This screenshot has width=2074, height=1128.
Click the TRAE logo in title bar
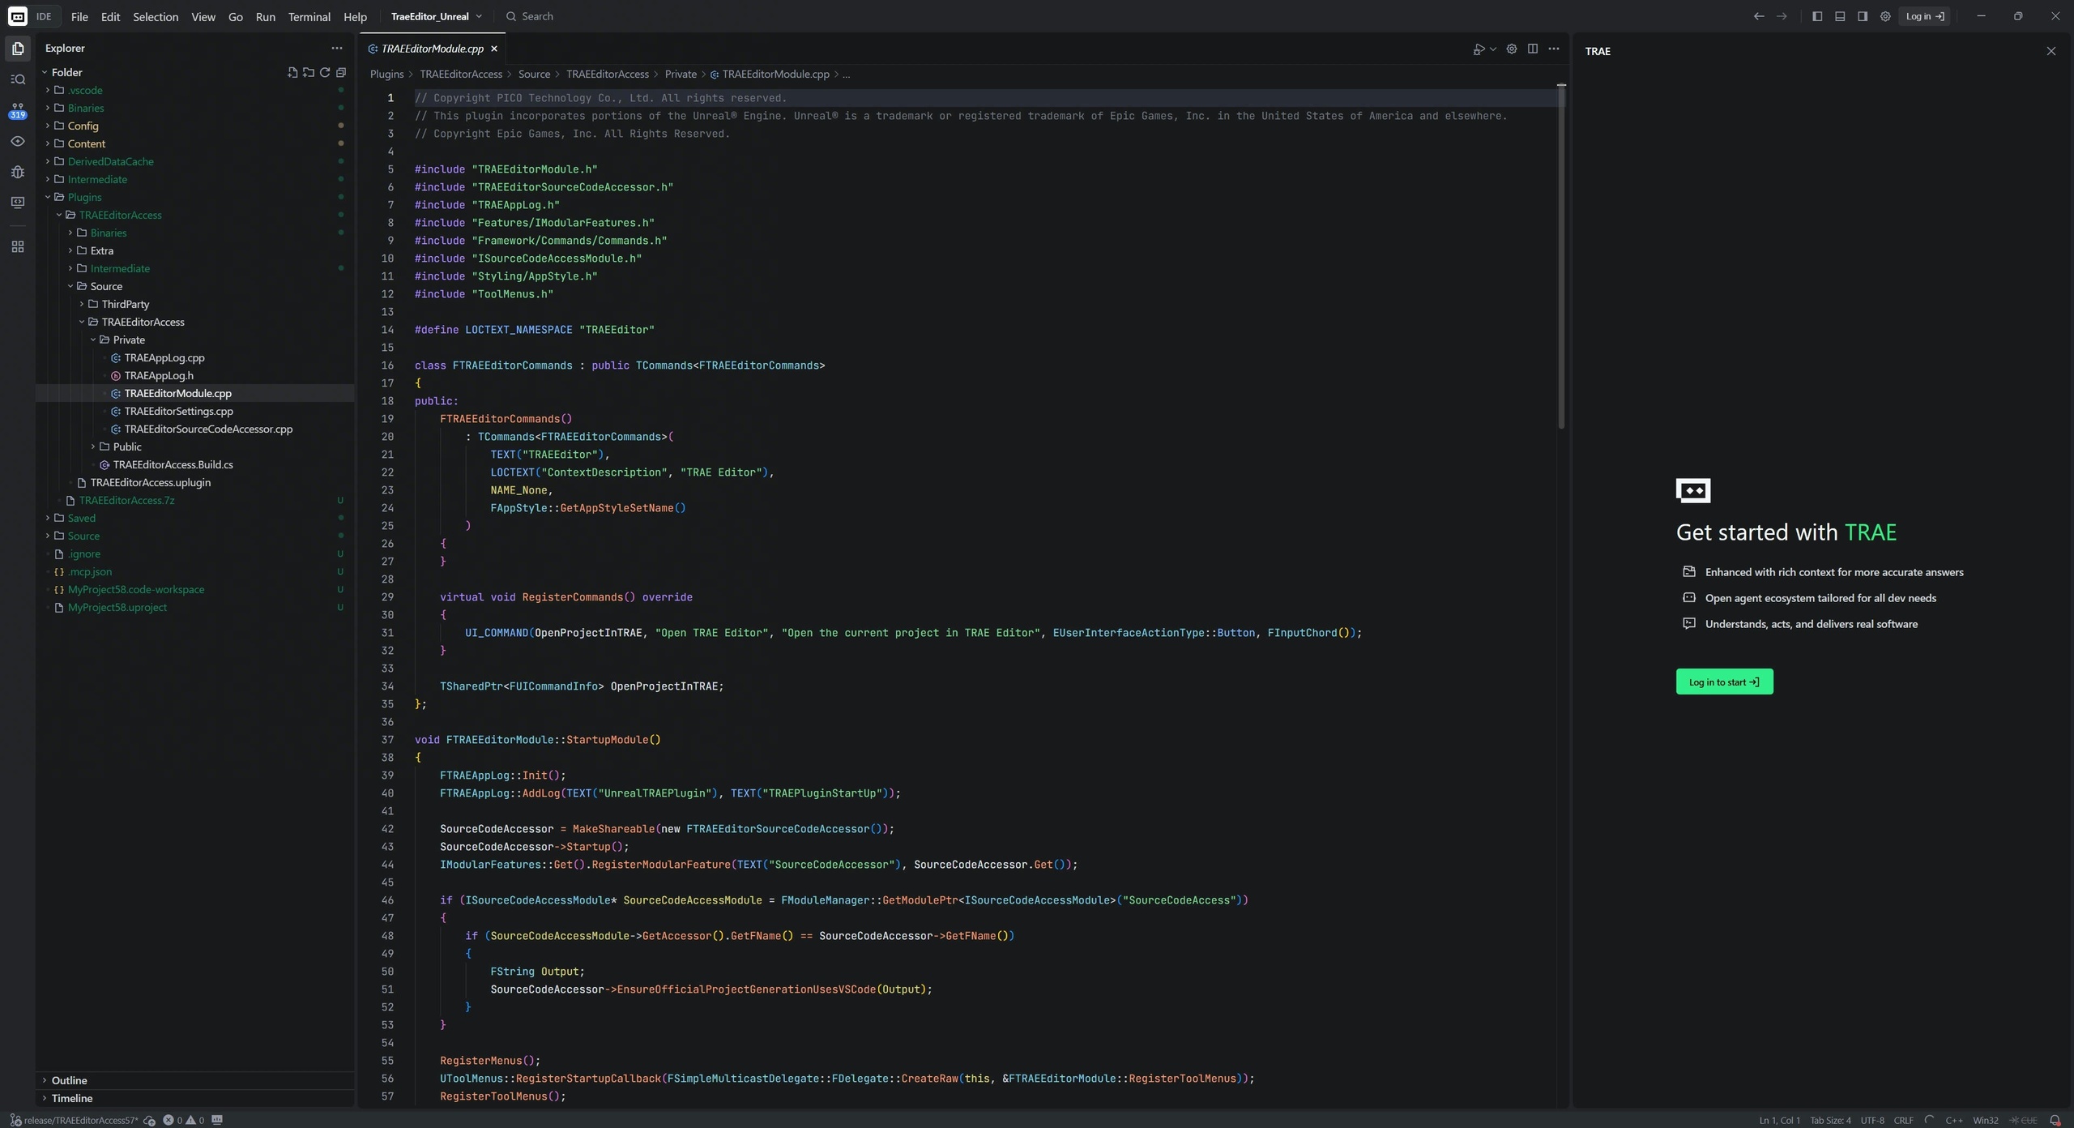click(17, 16)
